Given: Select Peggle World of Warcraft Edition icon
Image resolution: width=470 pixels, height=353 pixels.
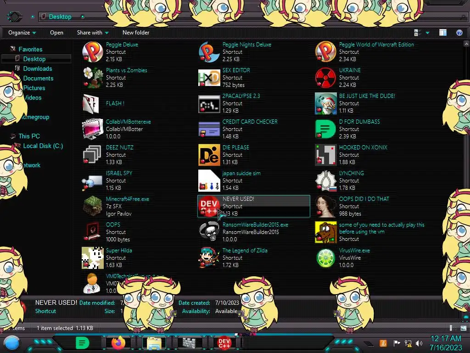Looking at the screenshot, I should [325, 52].
